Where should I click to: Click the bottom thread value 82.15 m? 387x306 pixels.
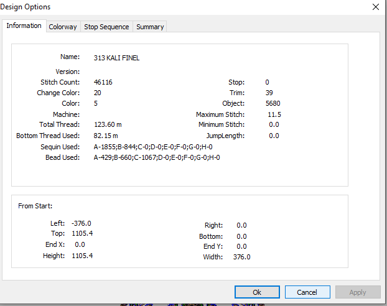coord(106,136)
